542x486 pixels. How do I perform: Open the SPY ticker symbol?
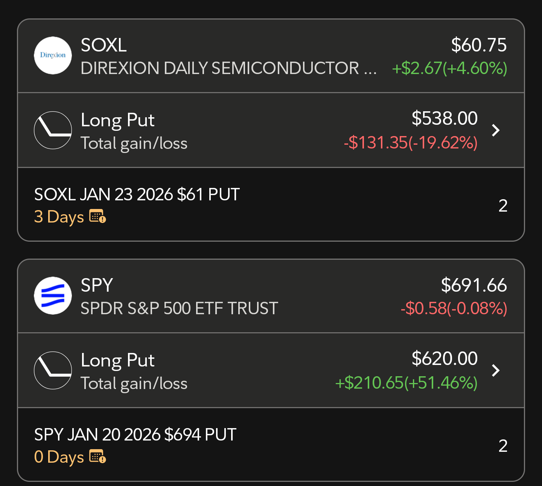(97, 285)
